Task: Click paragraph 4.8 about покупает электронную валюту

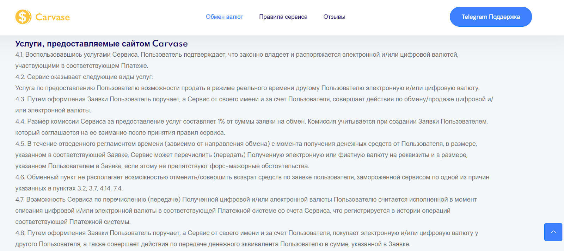Action: pyautogui.click(x=247, y=238)
